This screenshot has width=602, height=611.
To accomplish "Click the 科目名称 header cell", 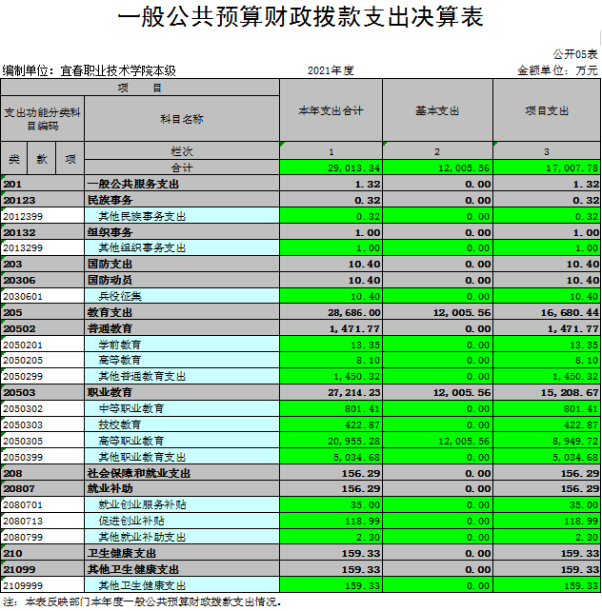I will point(181,119).
